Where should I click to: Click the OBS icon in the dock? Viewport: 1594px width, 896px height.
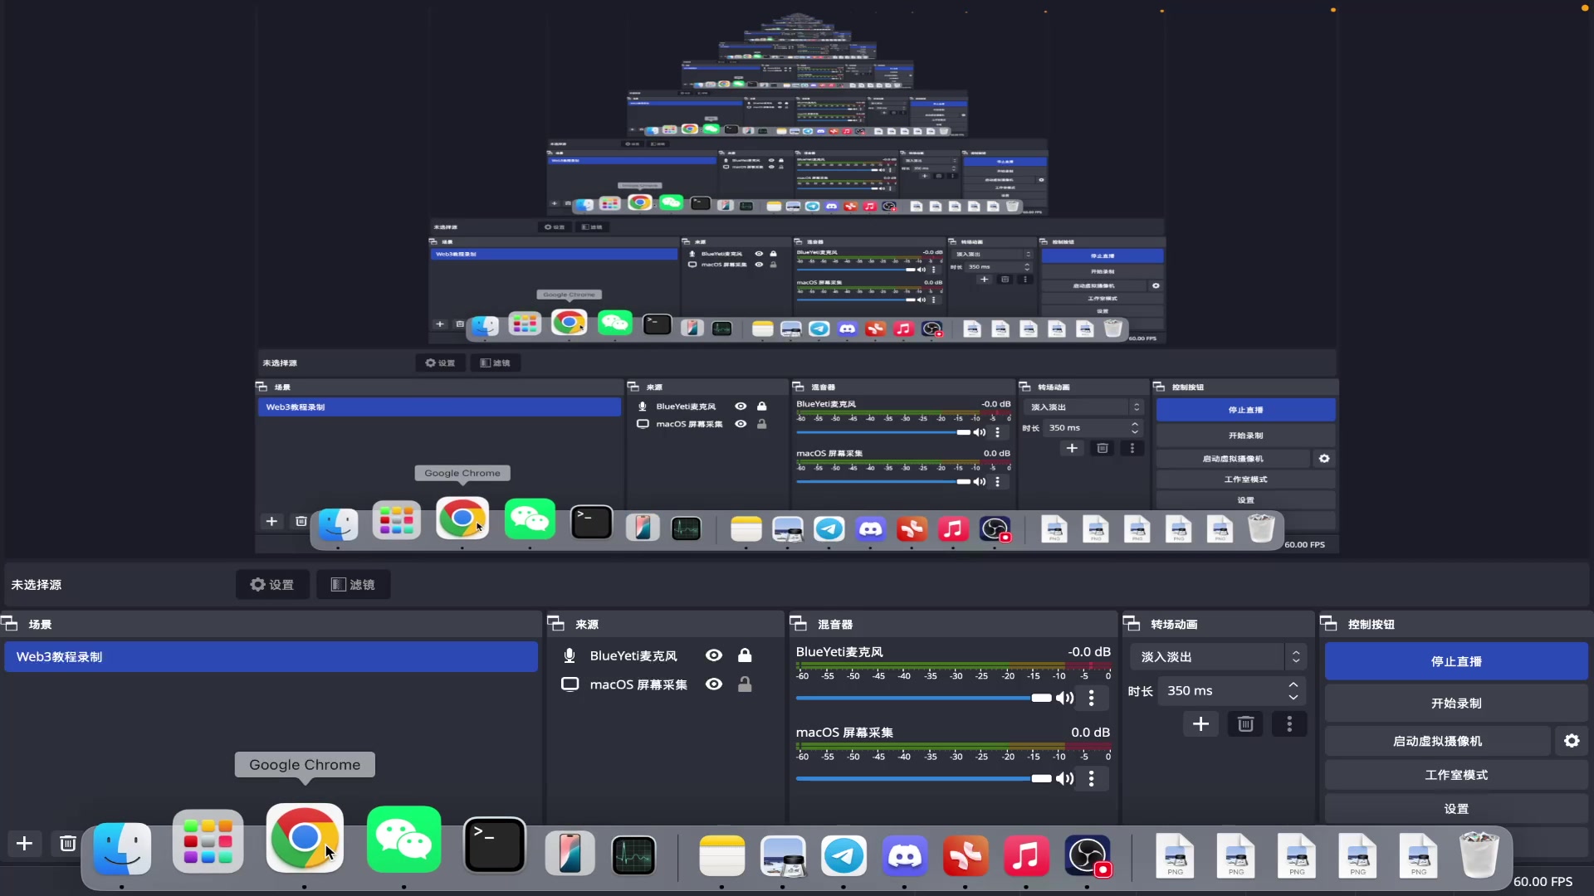(x=1088, y=856)
